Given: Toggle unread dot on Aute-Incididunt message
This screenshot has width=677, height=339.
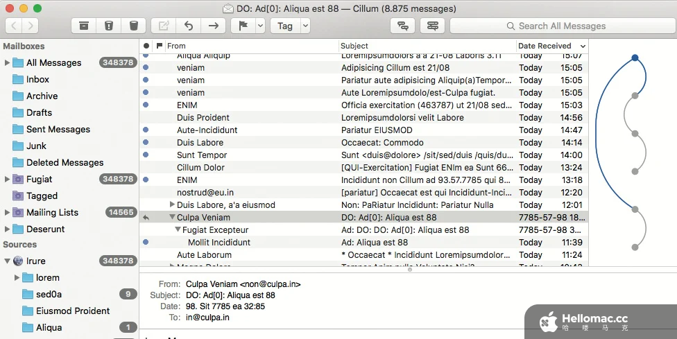Looking at the screenshot, I should point(146,130).
